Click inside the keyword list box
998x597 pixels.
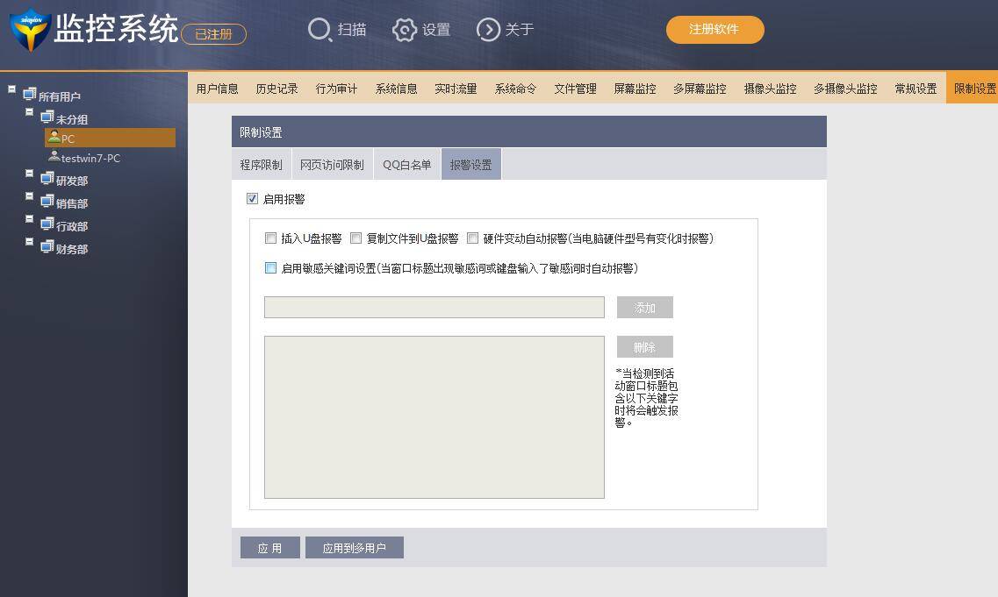point(434,417)
